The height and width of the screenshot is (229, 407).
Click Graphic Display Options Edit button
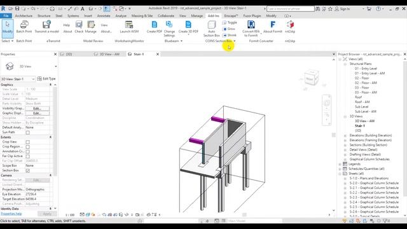tap(37, 113)
